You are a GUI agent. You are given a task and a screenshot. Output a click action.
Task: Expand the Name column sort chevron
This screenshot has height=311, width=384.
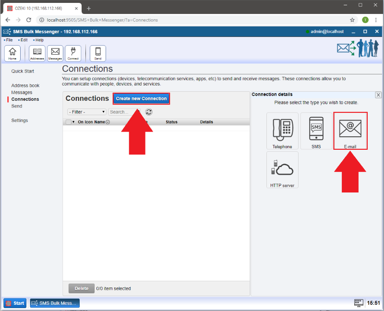[x=108, y=122]
